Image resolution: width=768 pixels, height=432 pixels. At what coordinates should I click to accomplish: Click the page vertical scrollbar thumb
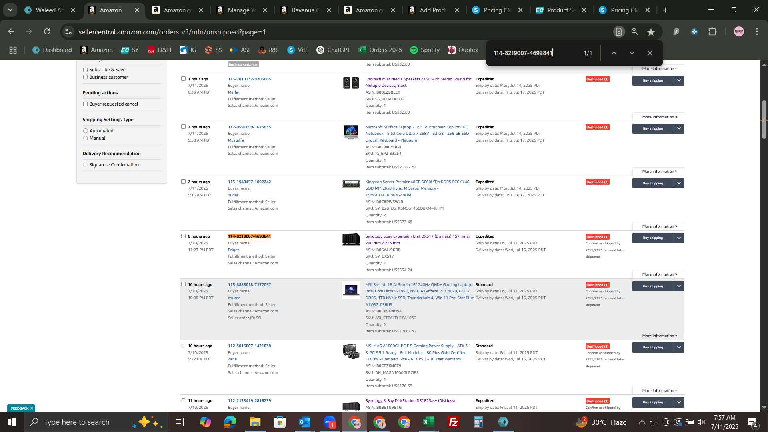[764, 120]
